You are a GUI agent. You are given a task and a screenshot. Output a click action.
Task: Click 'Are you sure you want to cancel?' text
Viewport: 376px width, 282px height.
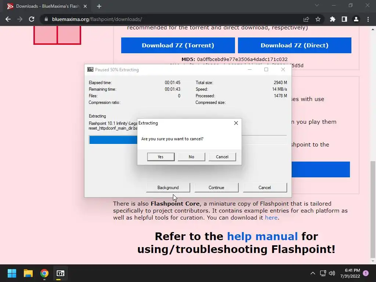click(172, 139)
